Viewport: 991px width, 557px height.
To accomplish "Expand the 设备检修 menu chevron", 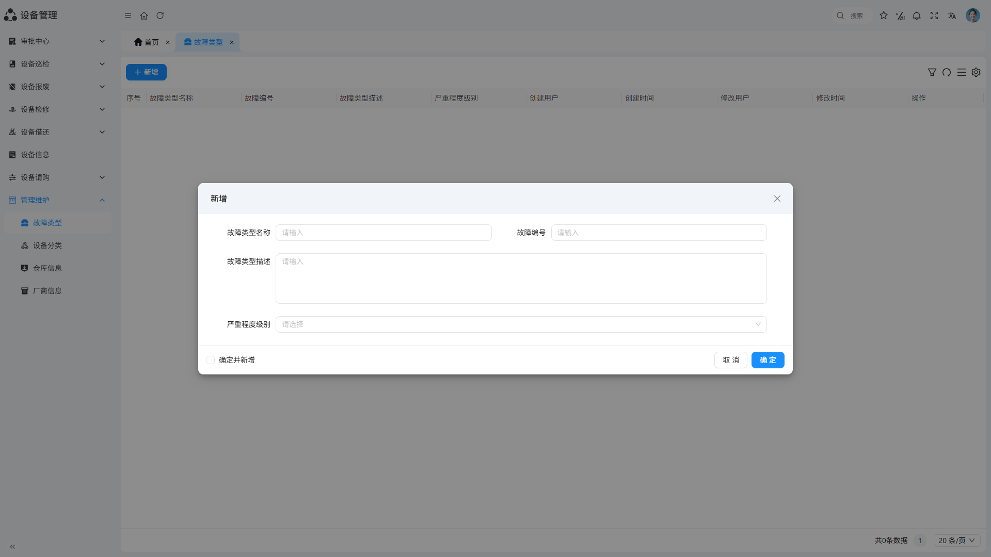I will click(102, 109).
